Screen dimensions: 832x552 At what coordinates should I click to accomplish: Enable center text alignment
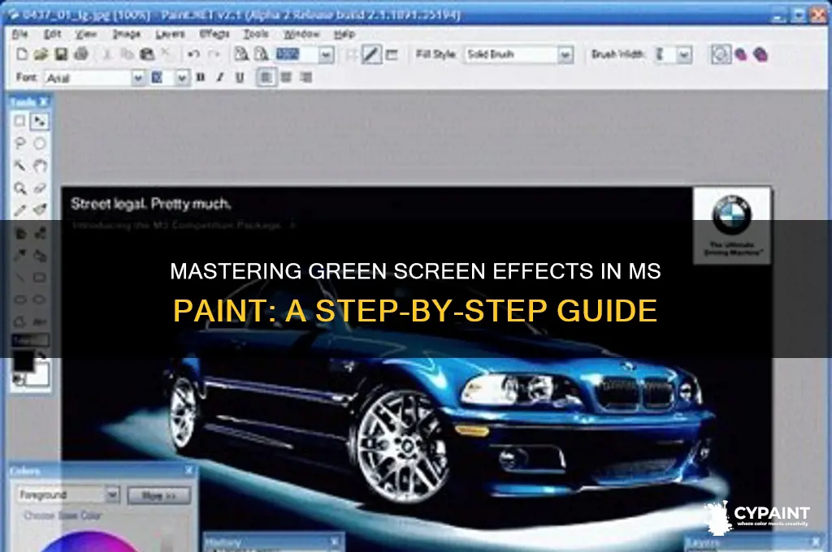click(286, 78)
